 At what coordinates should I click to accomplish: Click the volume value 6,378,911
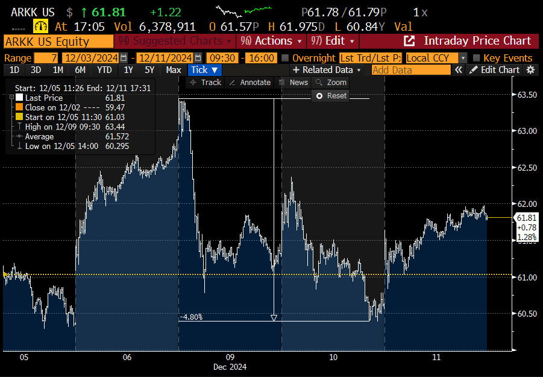point(168,27)
